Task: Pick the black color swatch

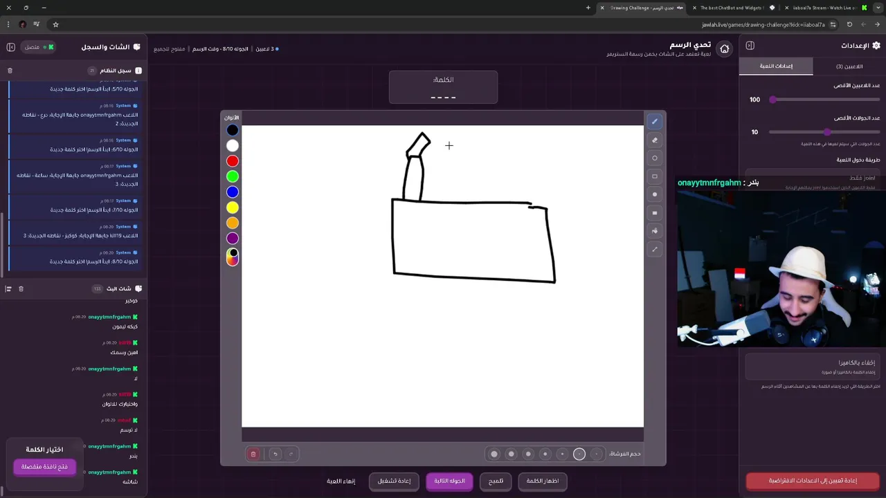Action: point(233,130)
